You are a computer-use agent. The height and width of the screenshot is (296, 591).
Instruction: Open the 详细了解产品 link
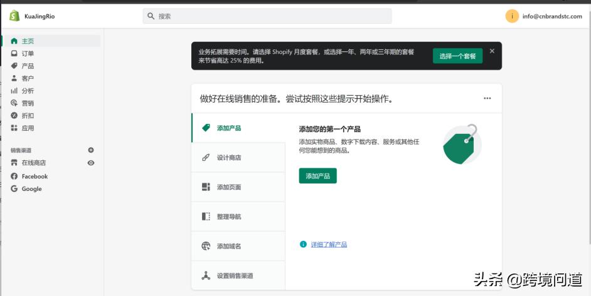pos(329,245)
